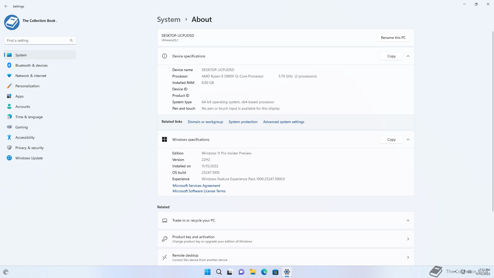
Task: Click the Windows 11 Pro Insider Preview edition text
Action: [x=226, y=153]
